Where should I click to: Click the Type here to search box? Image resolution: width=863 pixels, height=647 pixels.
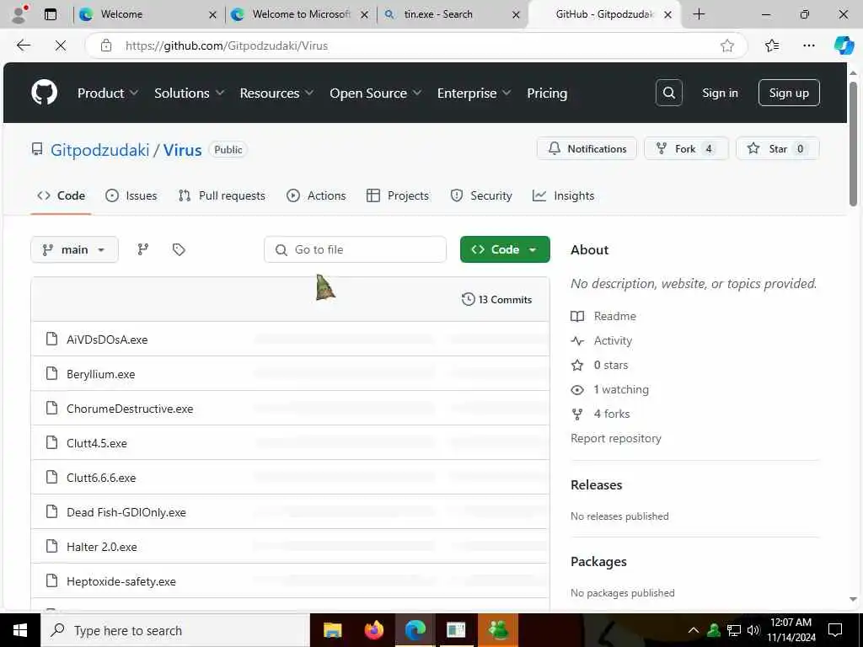tap(175, 630)
